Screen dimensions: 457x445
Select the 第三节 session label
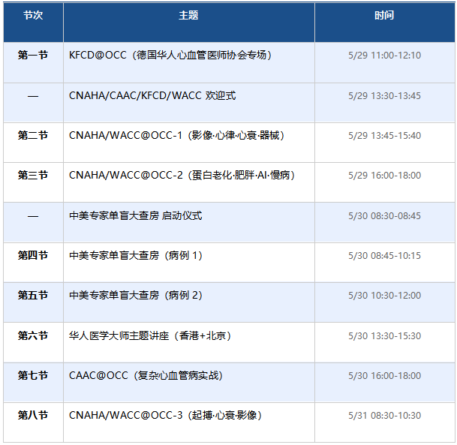coord(33,175)
